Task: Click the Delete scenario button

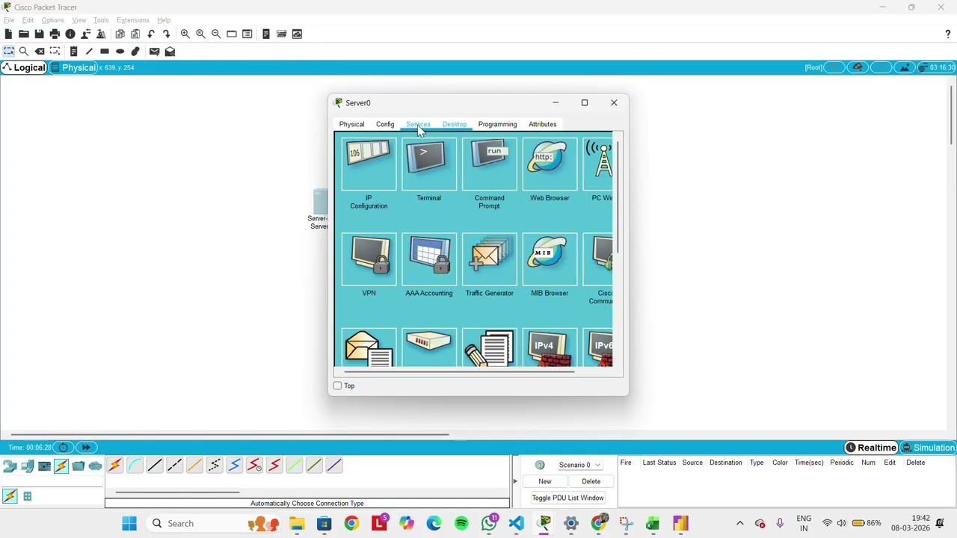Action: (591, 481)
